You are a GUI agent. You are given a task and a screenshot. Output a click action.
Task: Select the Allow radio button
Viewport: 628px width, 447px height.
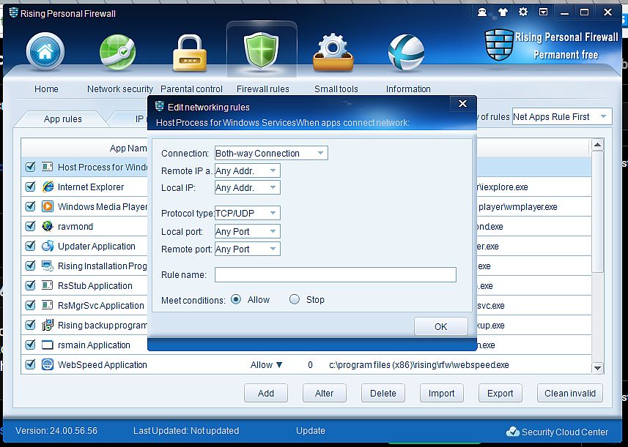click(236, 299)
